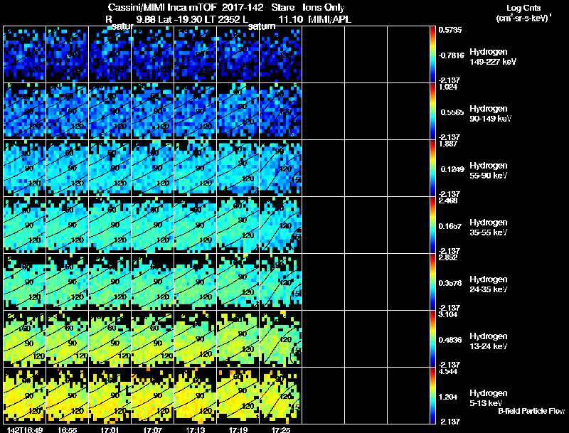This screenshot has width=569, height=433.
Task: Select the color bar next to Hydrogen 35-55 keV
Action: [432, 225]
